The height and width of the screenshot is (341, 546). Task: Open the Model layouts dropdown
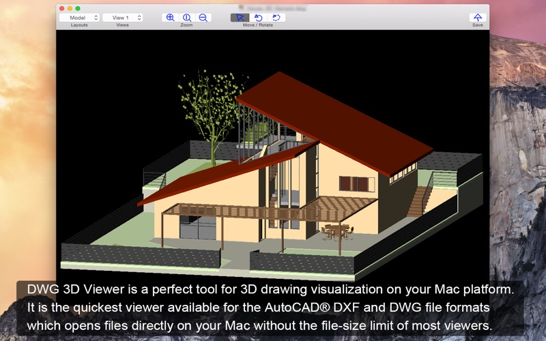pos(79,18)
